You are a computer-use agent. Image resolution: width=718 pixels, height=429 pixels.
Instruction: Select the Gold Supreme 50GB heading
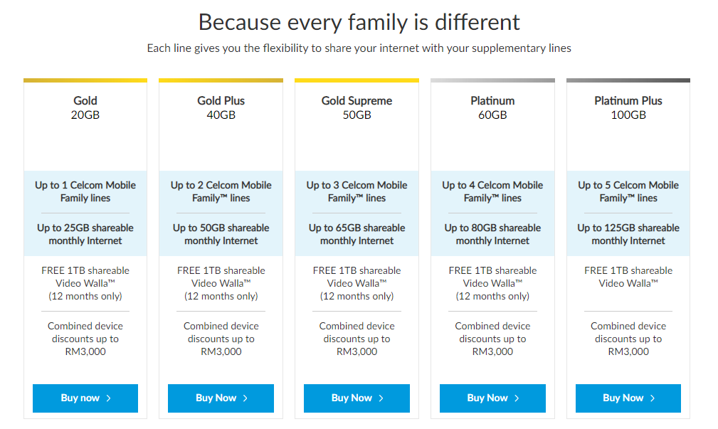(x=357, y=107)
